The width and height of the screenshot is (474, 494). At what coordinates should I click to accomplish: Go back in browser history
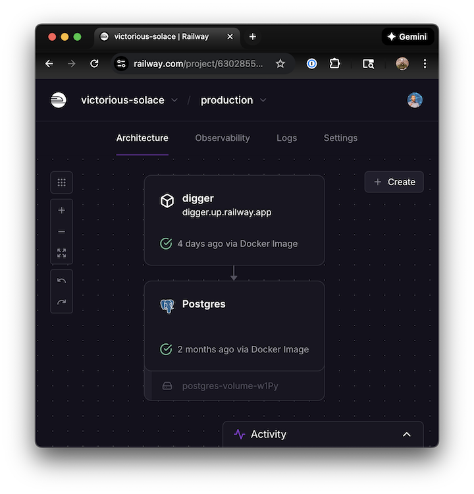[49, 64]
